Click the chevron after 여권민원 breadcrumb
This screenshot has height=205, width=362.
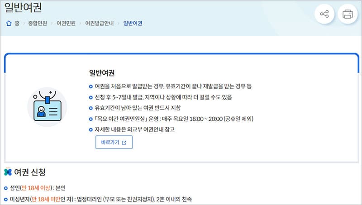point(81,23)
